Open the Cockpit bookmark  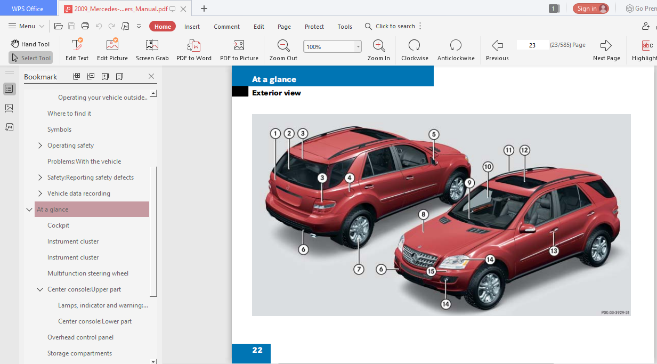[59, 225]
